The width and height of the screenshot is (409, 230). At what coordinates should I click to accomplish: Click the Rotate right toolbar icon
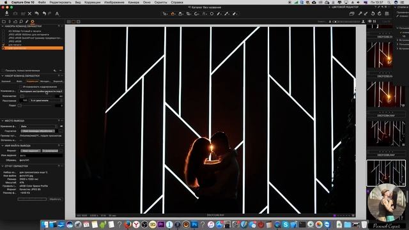(x=379, y=13)
